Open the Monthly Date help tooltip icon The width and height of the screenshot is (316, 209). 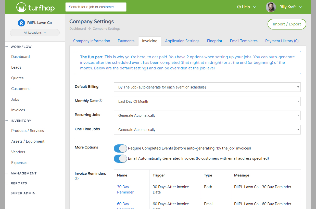(x=100, y=100)
